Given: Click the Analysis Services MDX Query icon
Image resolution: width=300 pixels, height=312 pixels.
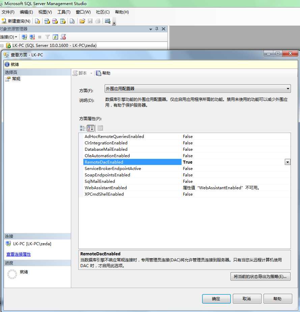Looking at the screenshot, I should (47, 21).
